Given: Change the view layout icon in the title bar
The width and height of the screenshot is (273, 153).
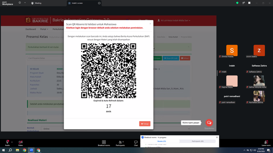Looking at the screenshot, I should pyautogui.click(x=249, y=3).
